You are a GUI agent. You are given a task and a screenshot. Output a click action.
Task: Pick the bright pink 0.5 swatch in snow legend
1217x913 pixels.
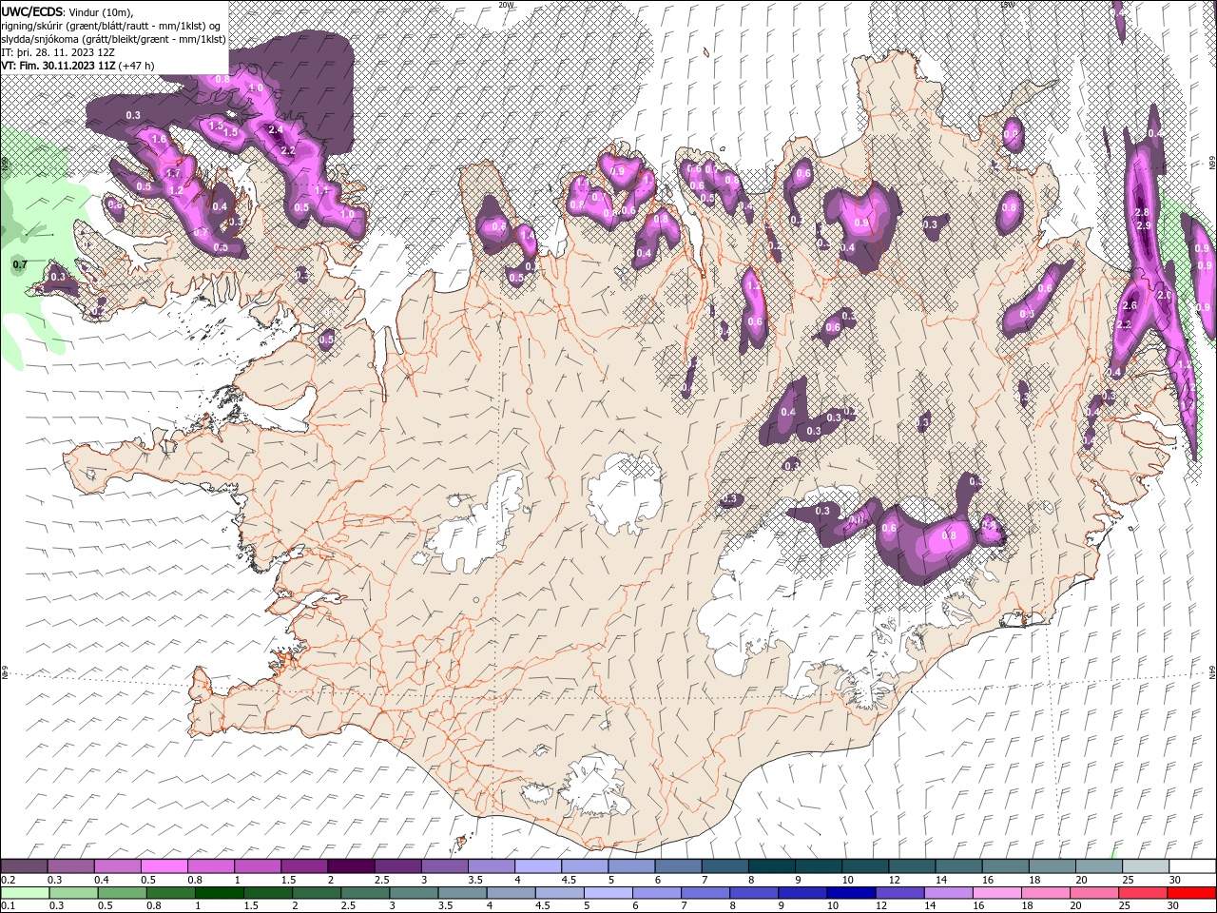(164, 866)
